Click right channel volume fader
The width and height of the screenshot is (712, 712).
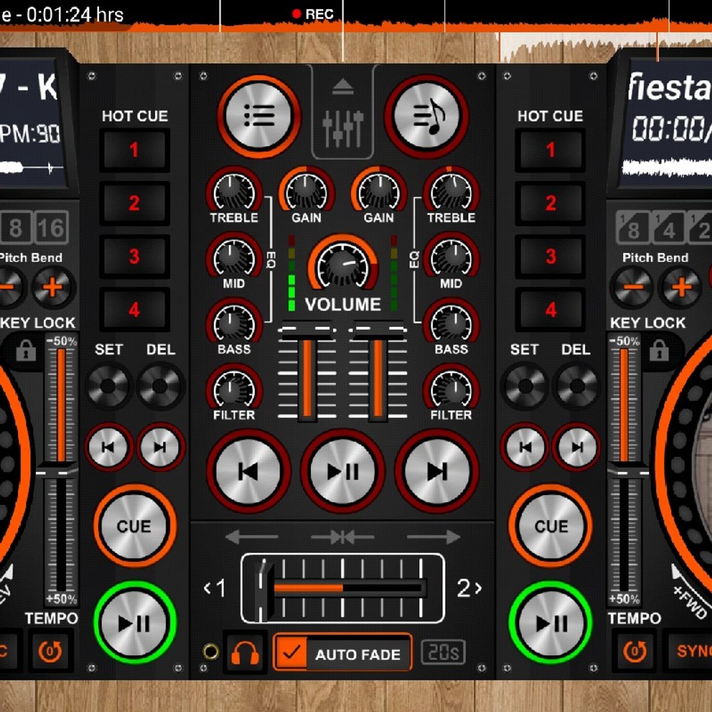click(378, 330)
